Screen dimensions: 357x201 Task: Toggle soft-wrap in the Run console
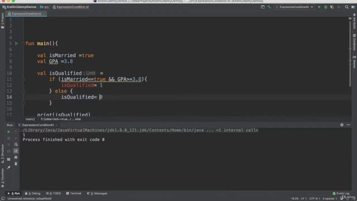point(16,145)
